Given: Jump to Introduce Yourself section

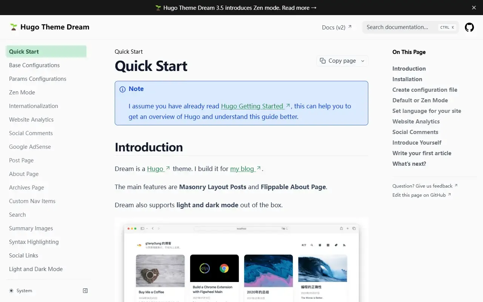Looking at the screenshot, I should [417, 143].
